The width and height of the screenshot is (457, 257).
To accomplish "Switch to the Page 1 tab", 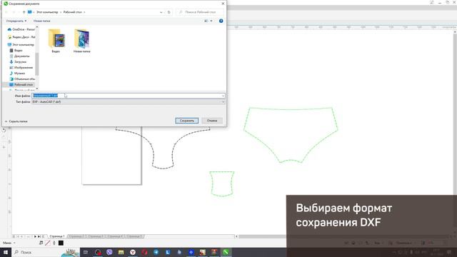I will coord(57,236).
